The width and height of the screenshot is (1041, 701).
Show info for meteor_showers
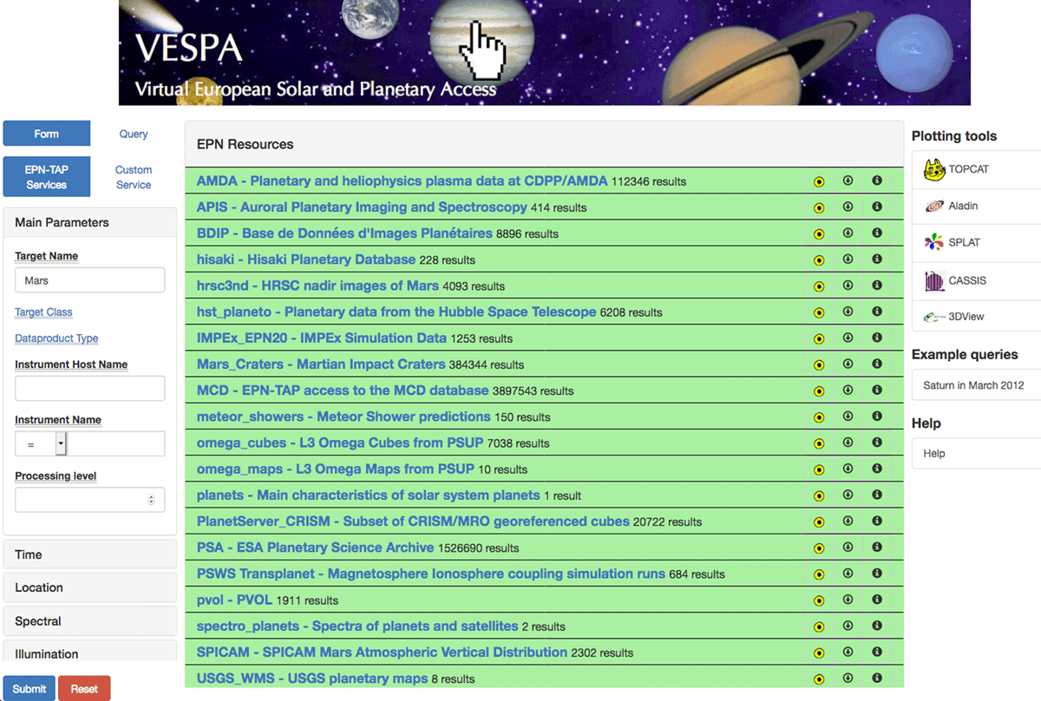click(877, 416)
